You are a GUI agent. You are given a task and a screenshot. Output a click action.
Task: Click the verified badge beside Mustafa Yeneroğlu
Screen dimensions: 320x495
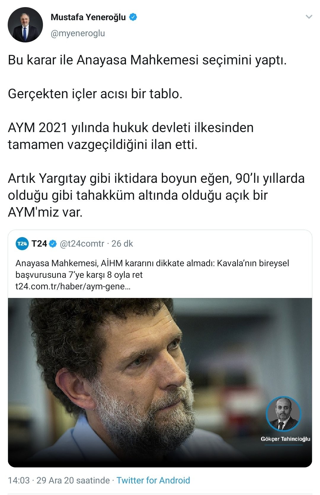click(x=133, y=17)
